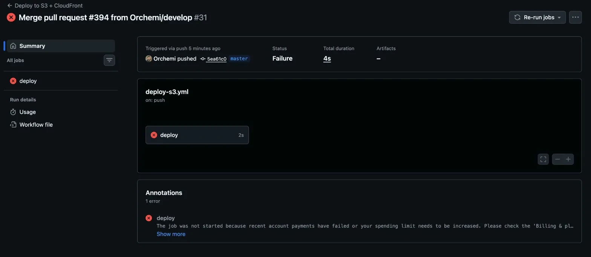Zoom out the workflow graph
The image size is (591, 257).
557,159
